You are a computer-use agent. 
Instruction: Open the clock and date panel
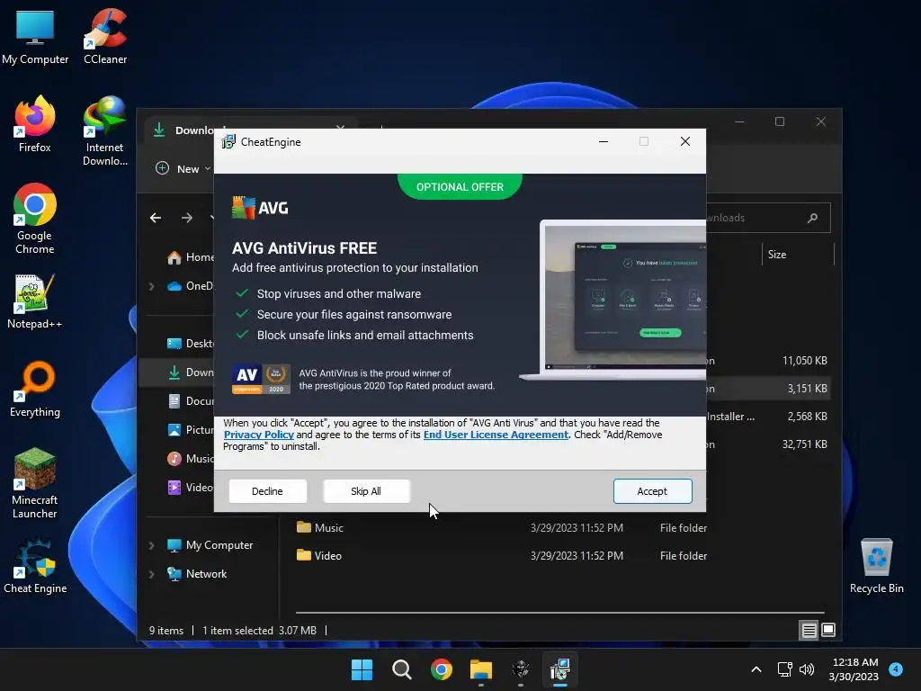pos(854,669)
